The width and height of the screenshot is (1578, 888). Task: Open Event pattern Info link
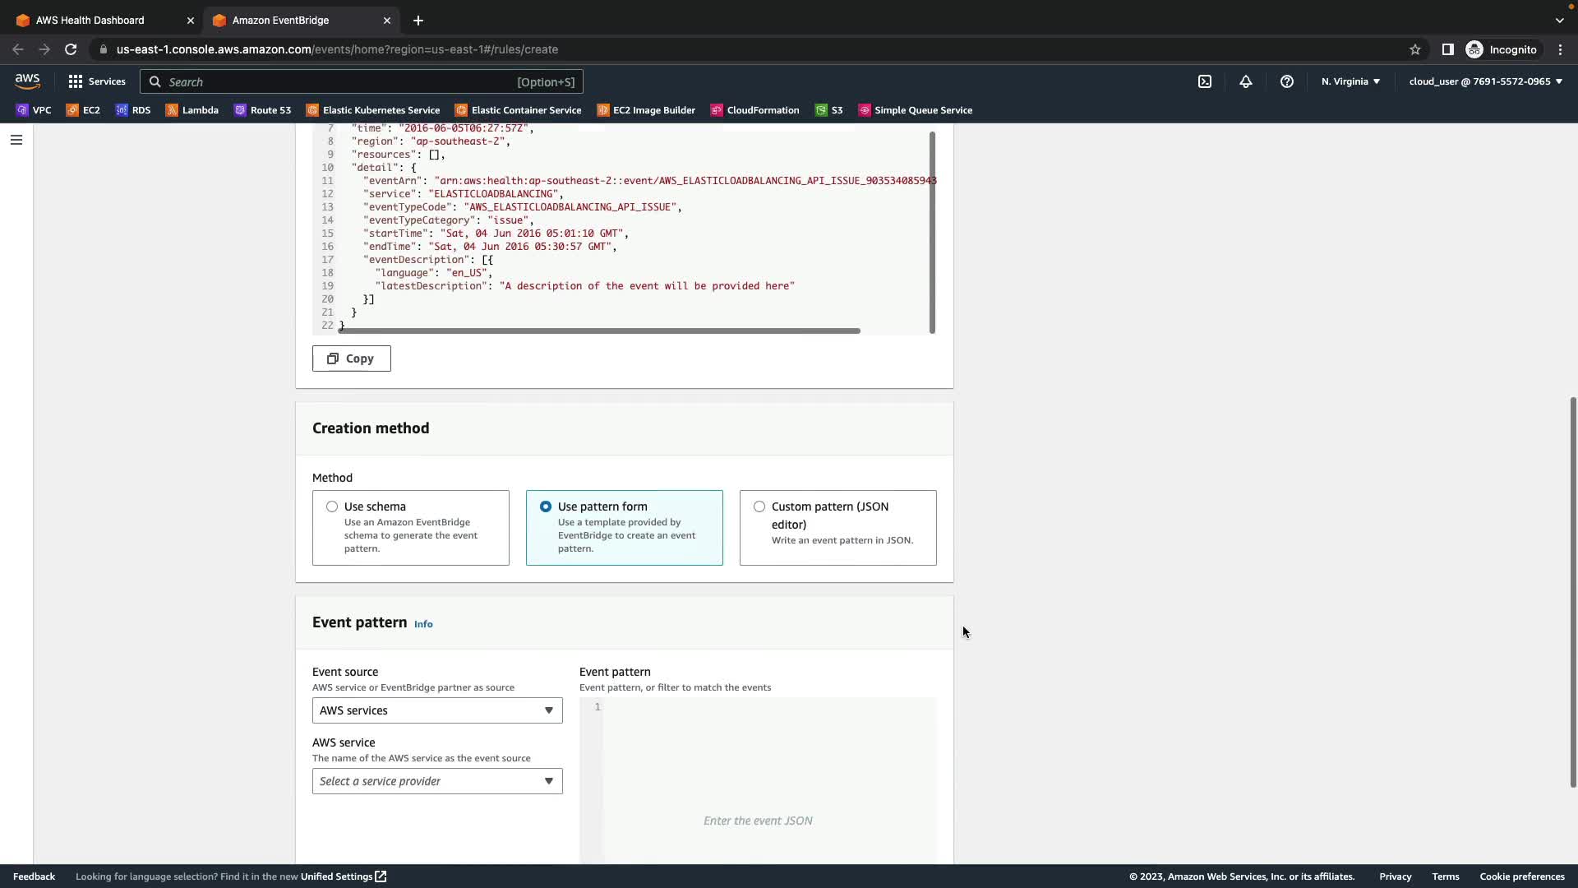(423, 624)
